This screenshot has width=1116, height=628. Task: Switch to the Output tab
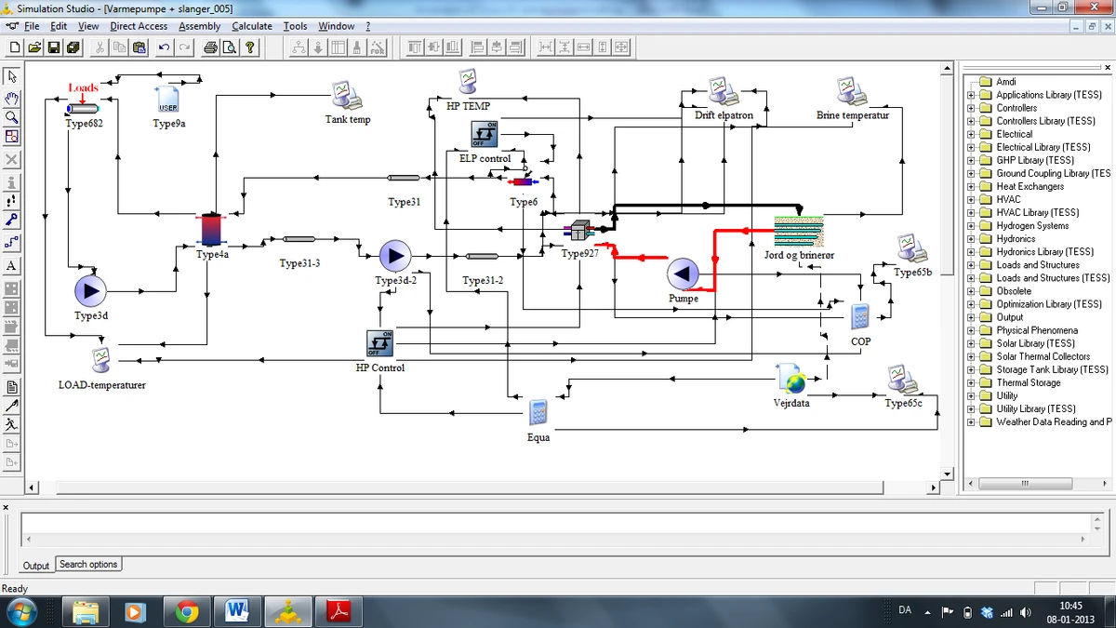click(36, 566)
